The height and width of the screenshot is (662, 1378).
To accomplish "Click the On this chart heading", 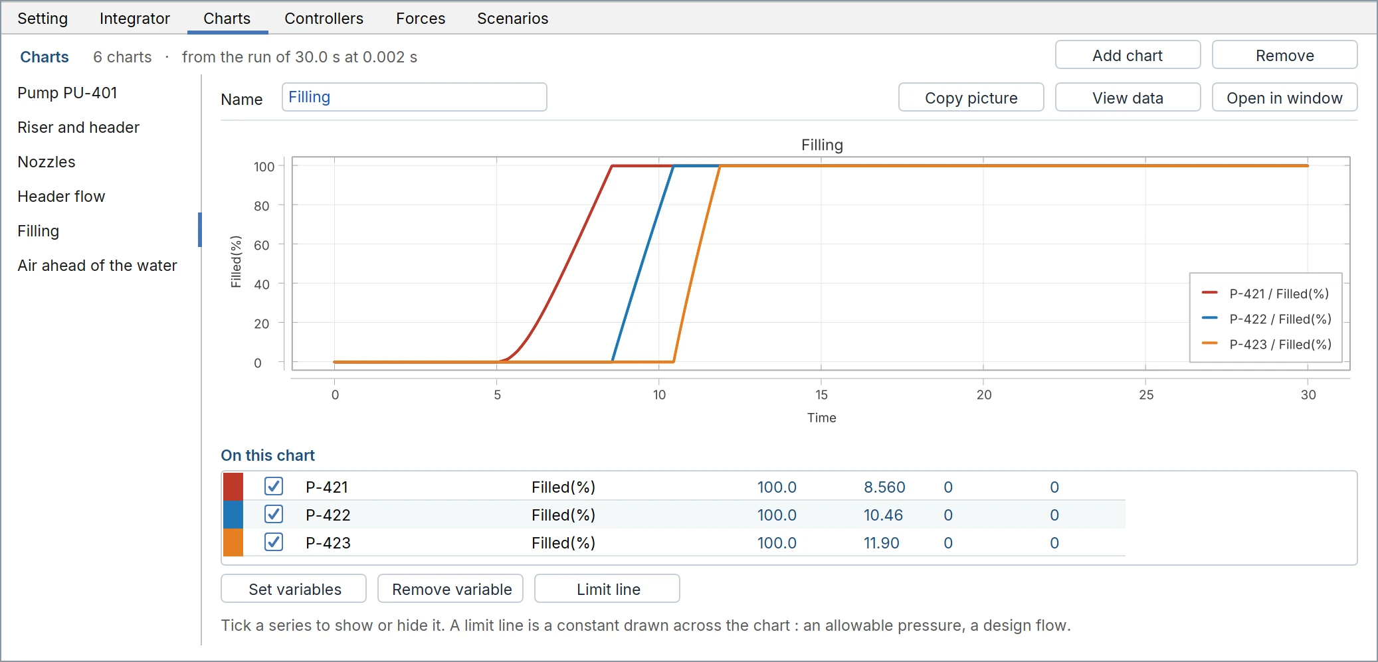I will 268,455.
